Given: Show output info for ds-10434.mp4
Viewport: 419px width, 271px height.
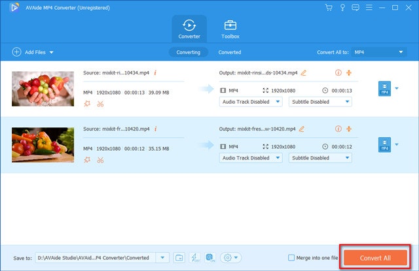Looking at the screenshot, I should (338, 72).
